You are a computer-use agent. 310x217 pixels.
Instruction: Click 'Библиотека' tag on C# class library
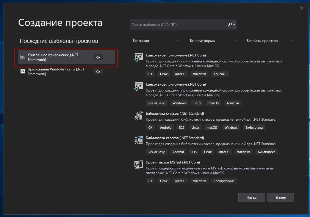254,128
